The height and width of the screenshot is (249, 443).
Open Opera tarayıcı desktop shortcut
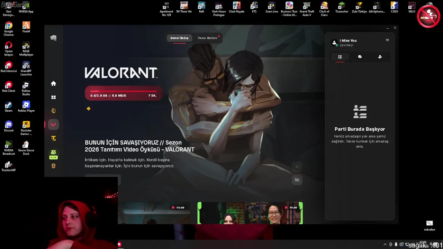tap(9, 49)
